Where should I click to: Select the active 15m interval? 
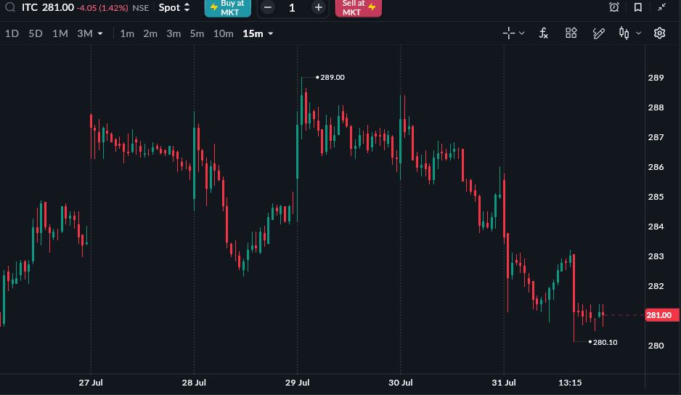253,33
